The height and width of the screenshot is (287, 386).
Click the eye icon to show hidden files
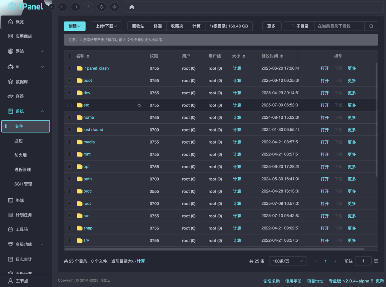point(114,7)
